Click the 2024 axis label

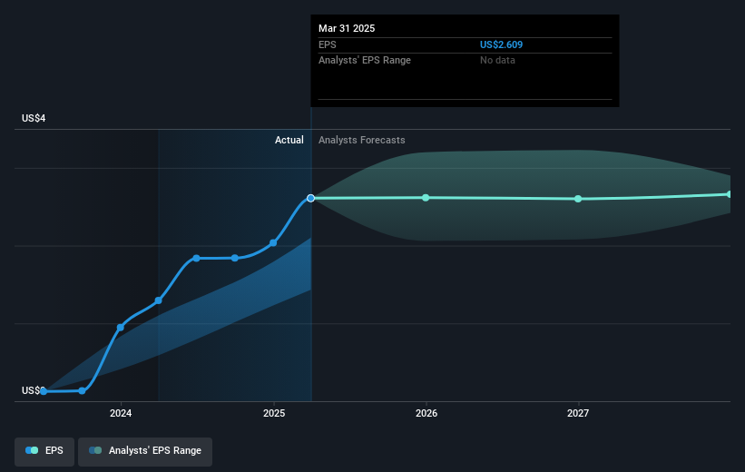click(121, 413)
